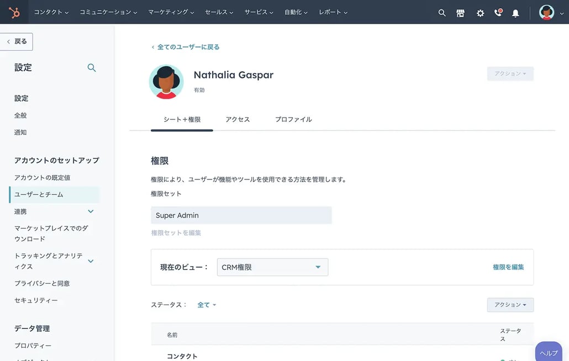Open プライバシーと同意 in sidebar
Viewport: 569px width, 361px height.
pos(42,283)
